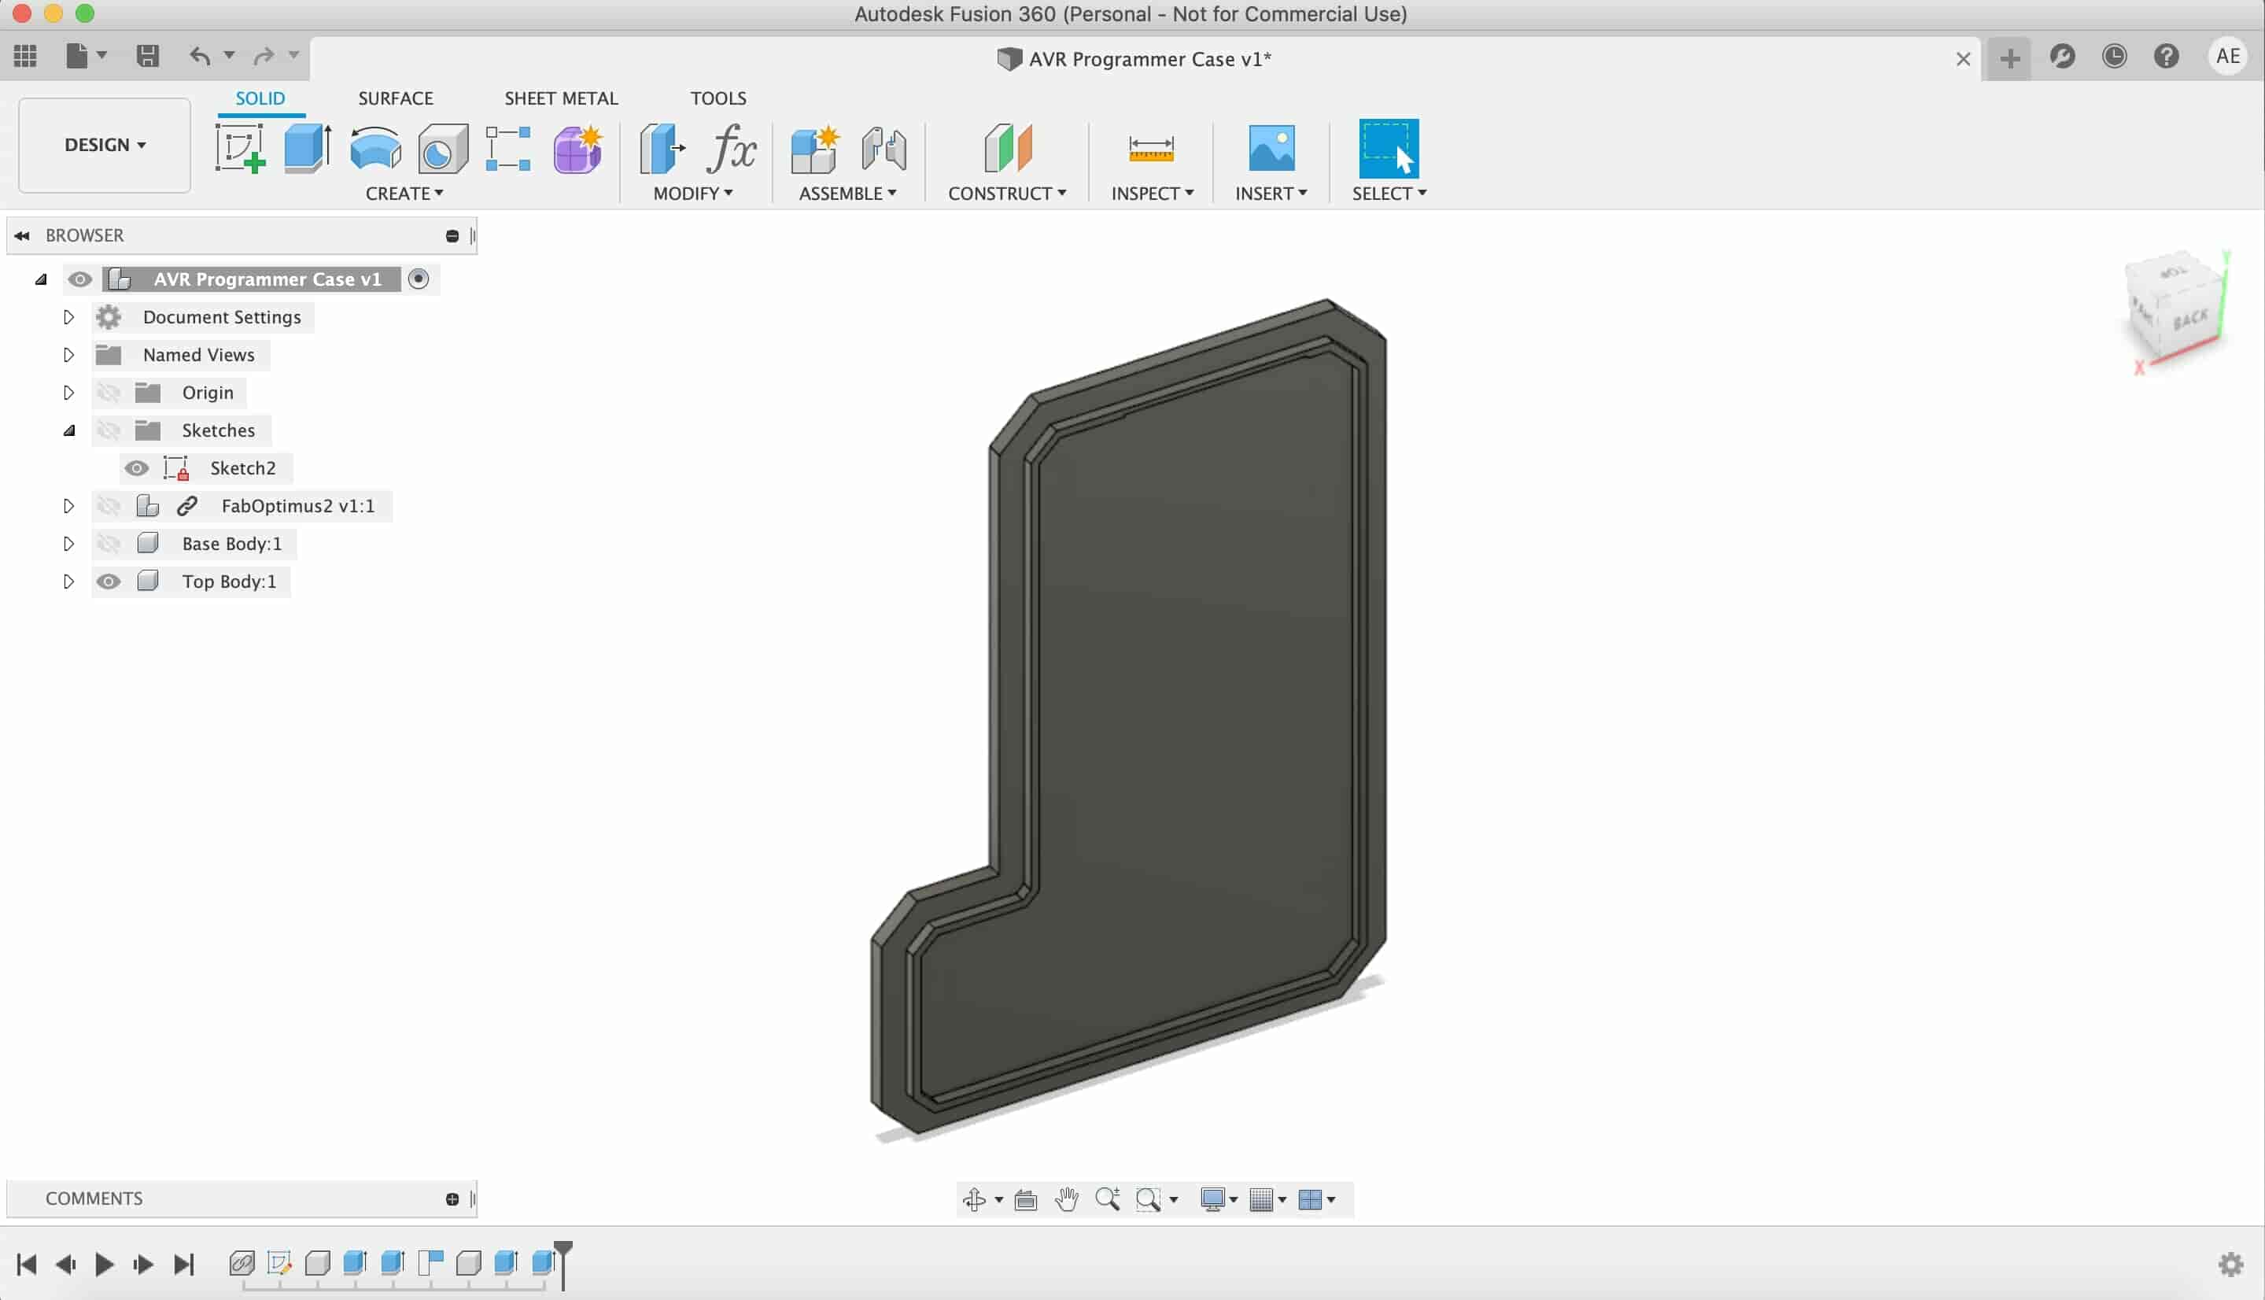Open the Help question mark icon
The width and height of the screenshot is (2265, 1300).
(x=2167, y=56)
